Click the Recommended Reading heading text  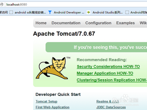tap(102, 60)
